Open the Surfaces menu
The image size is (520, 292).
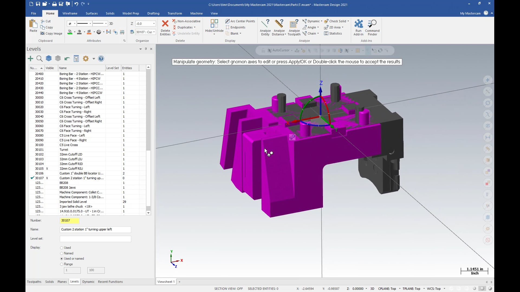(x=92, y=13)
